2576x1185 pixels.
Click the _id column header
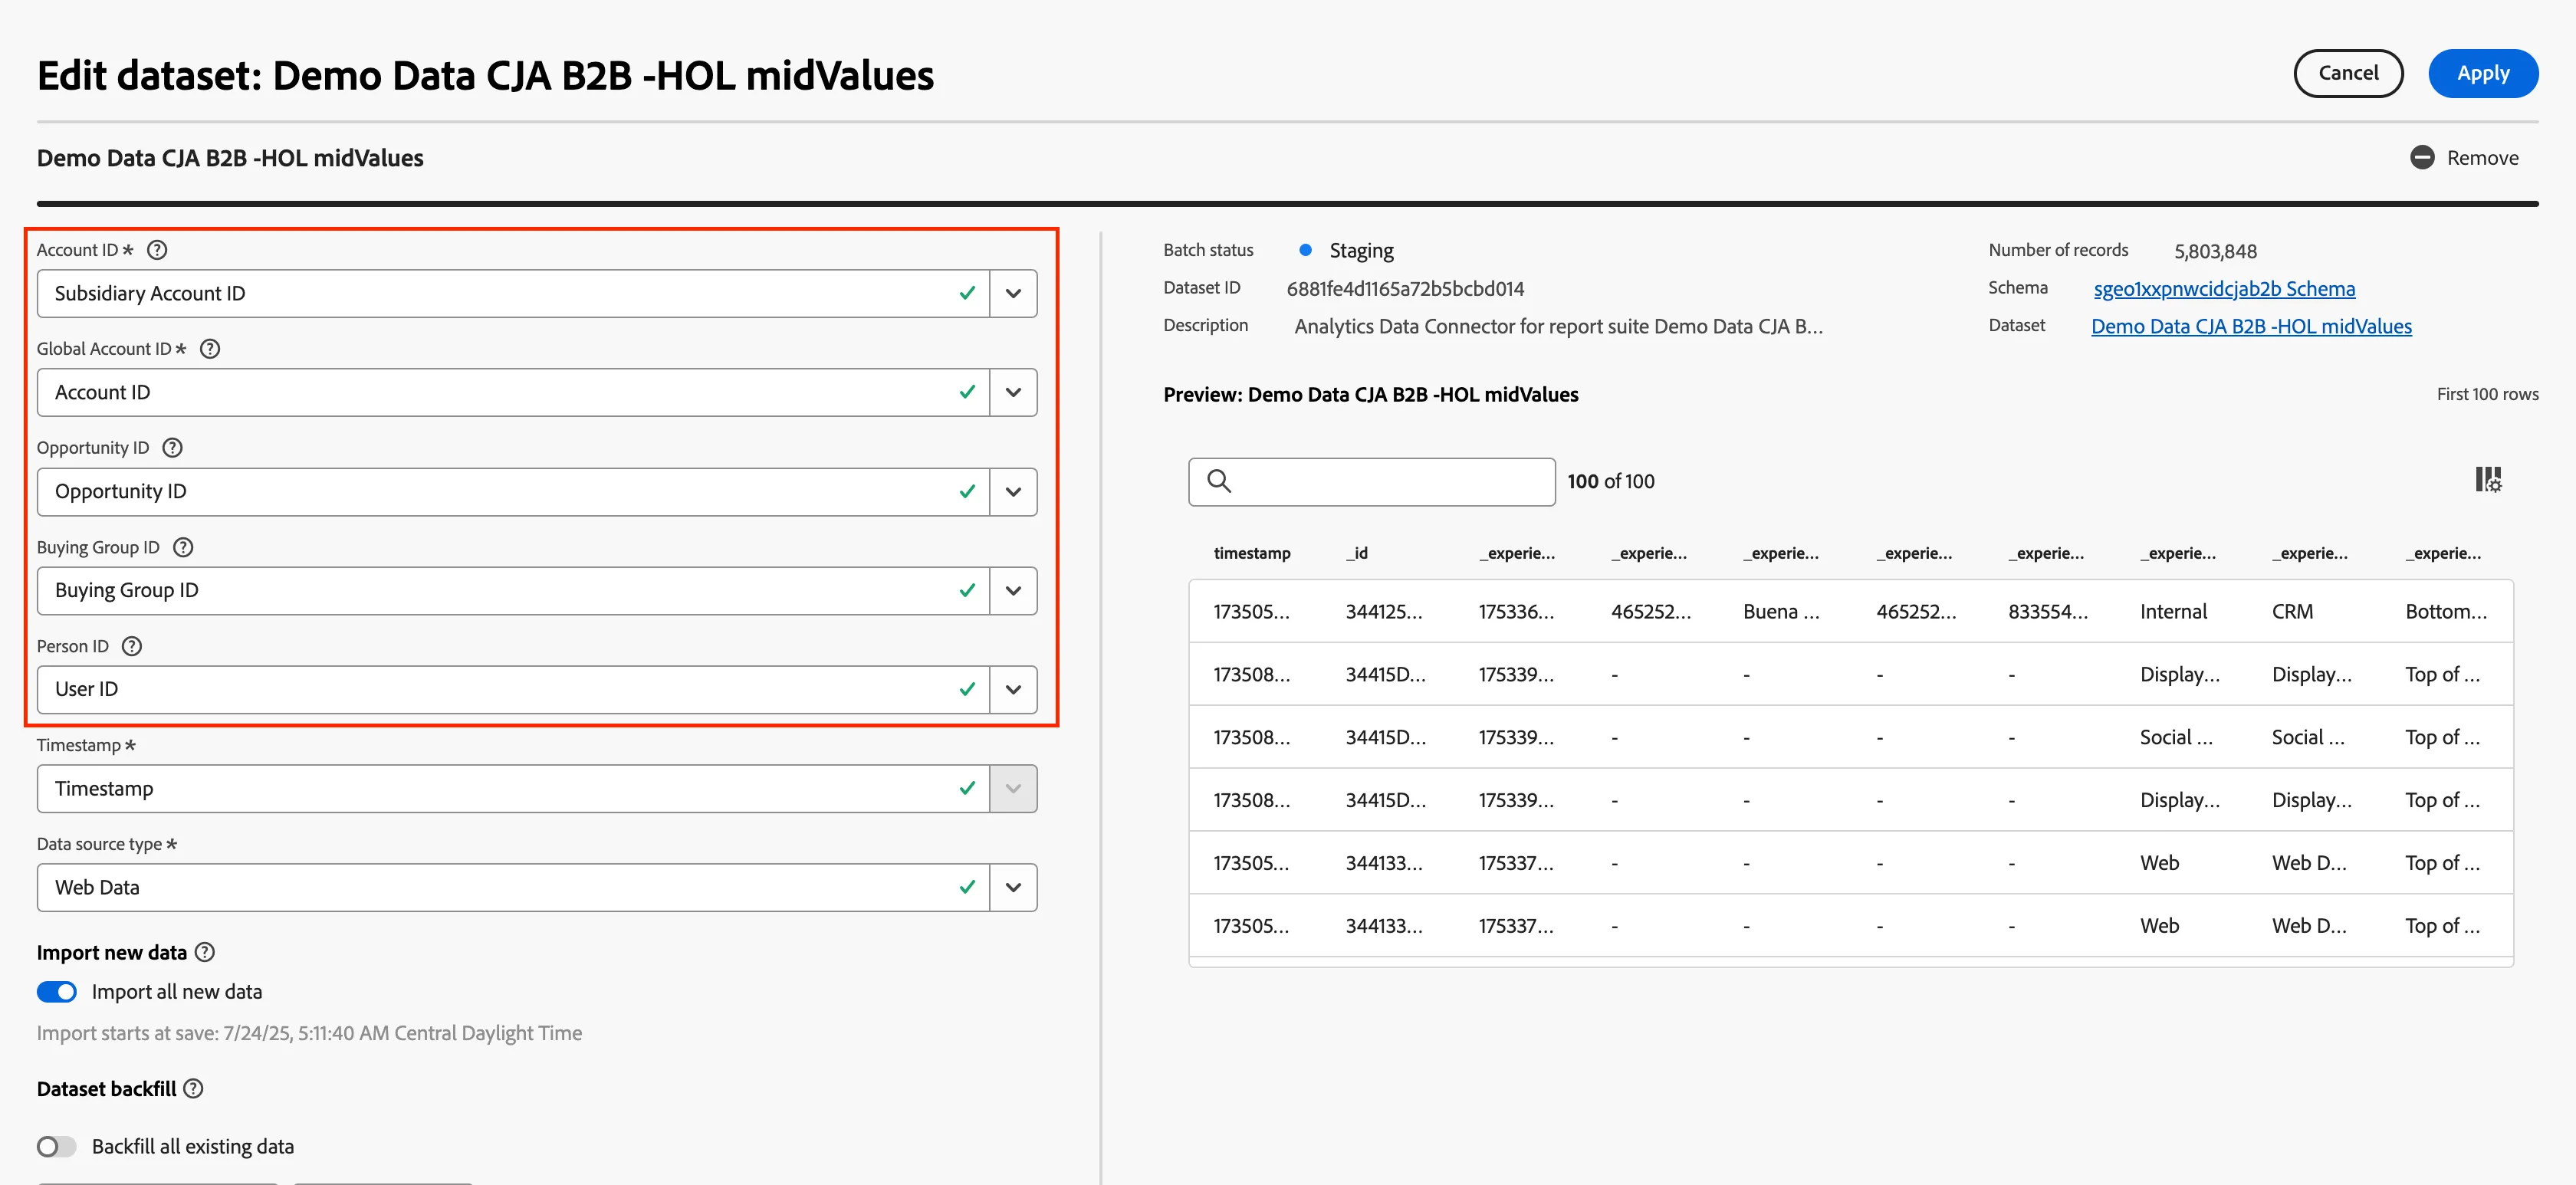[x=1357, y=553]
